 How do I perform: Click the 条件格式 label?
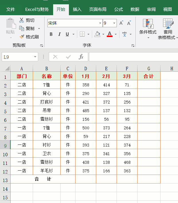pos(148,32)
